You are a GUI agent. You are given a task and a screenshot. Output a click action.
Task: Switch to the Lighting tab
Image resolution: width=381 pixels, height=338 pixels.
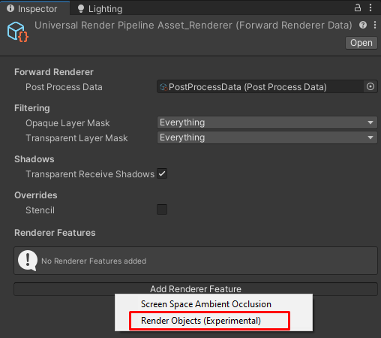[100, 9]
